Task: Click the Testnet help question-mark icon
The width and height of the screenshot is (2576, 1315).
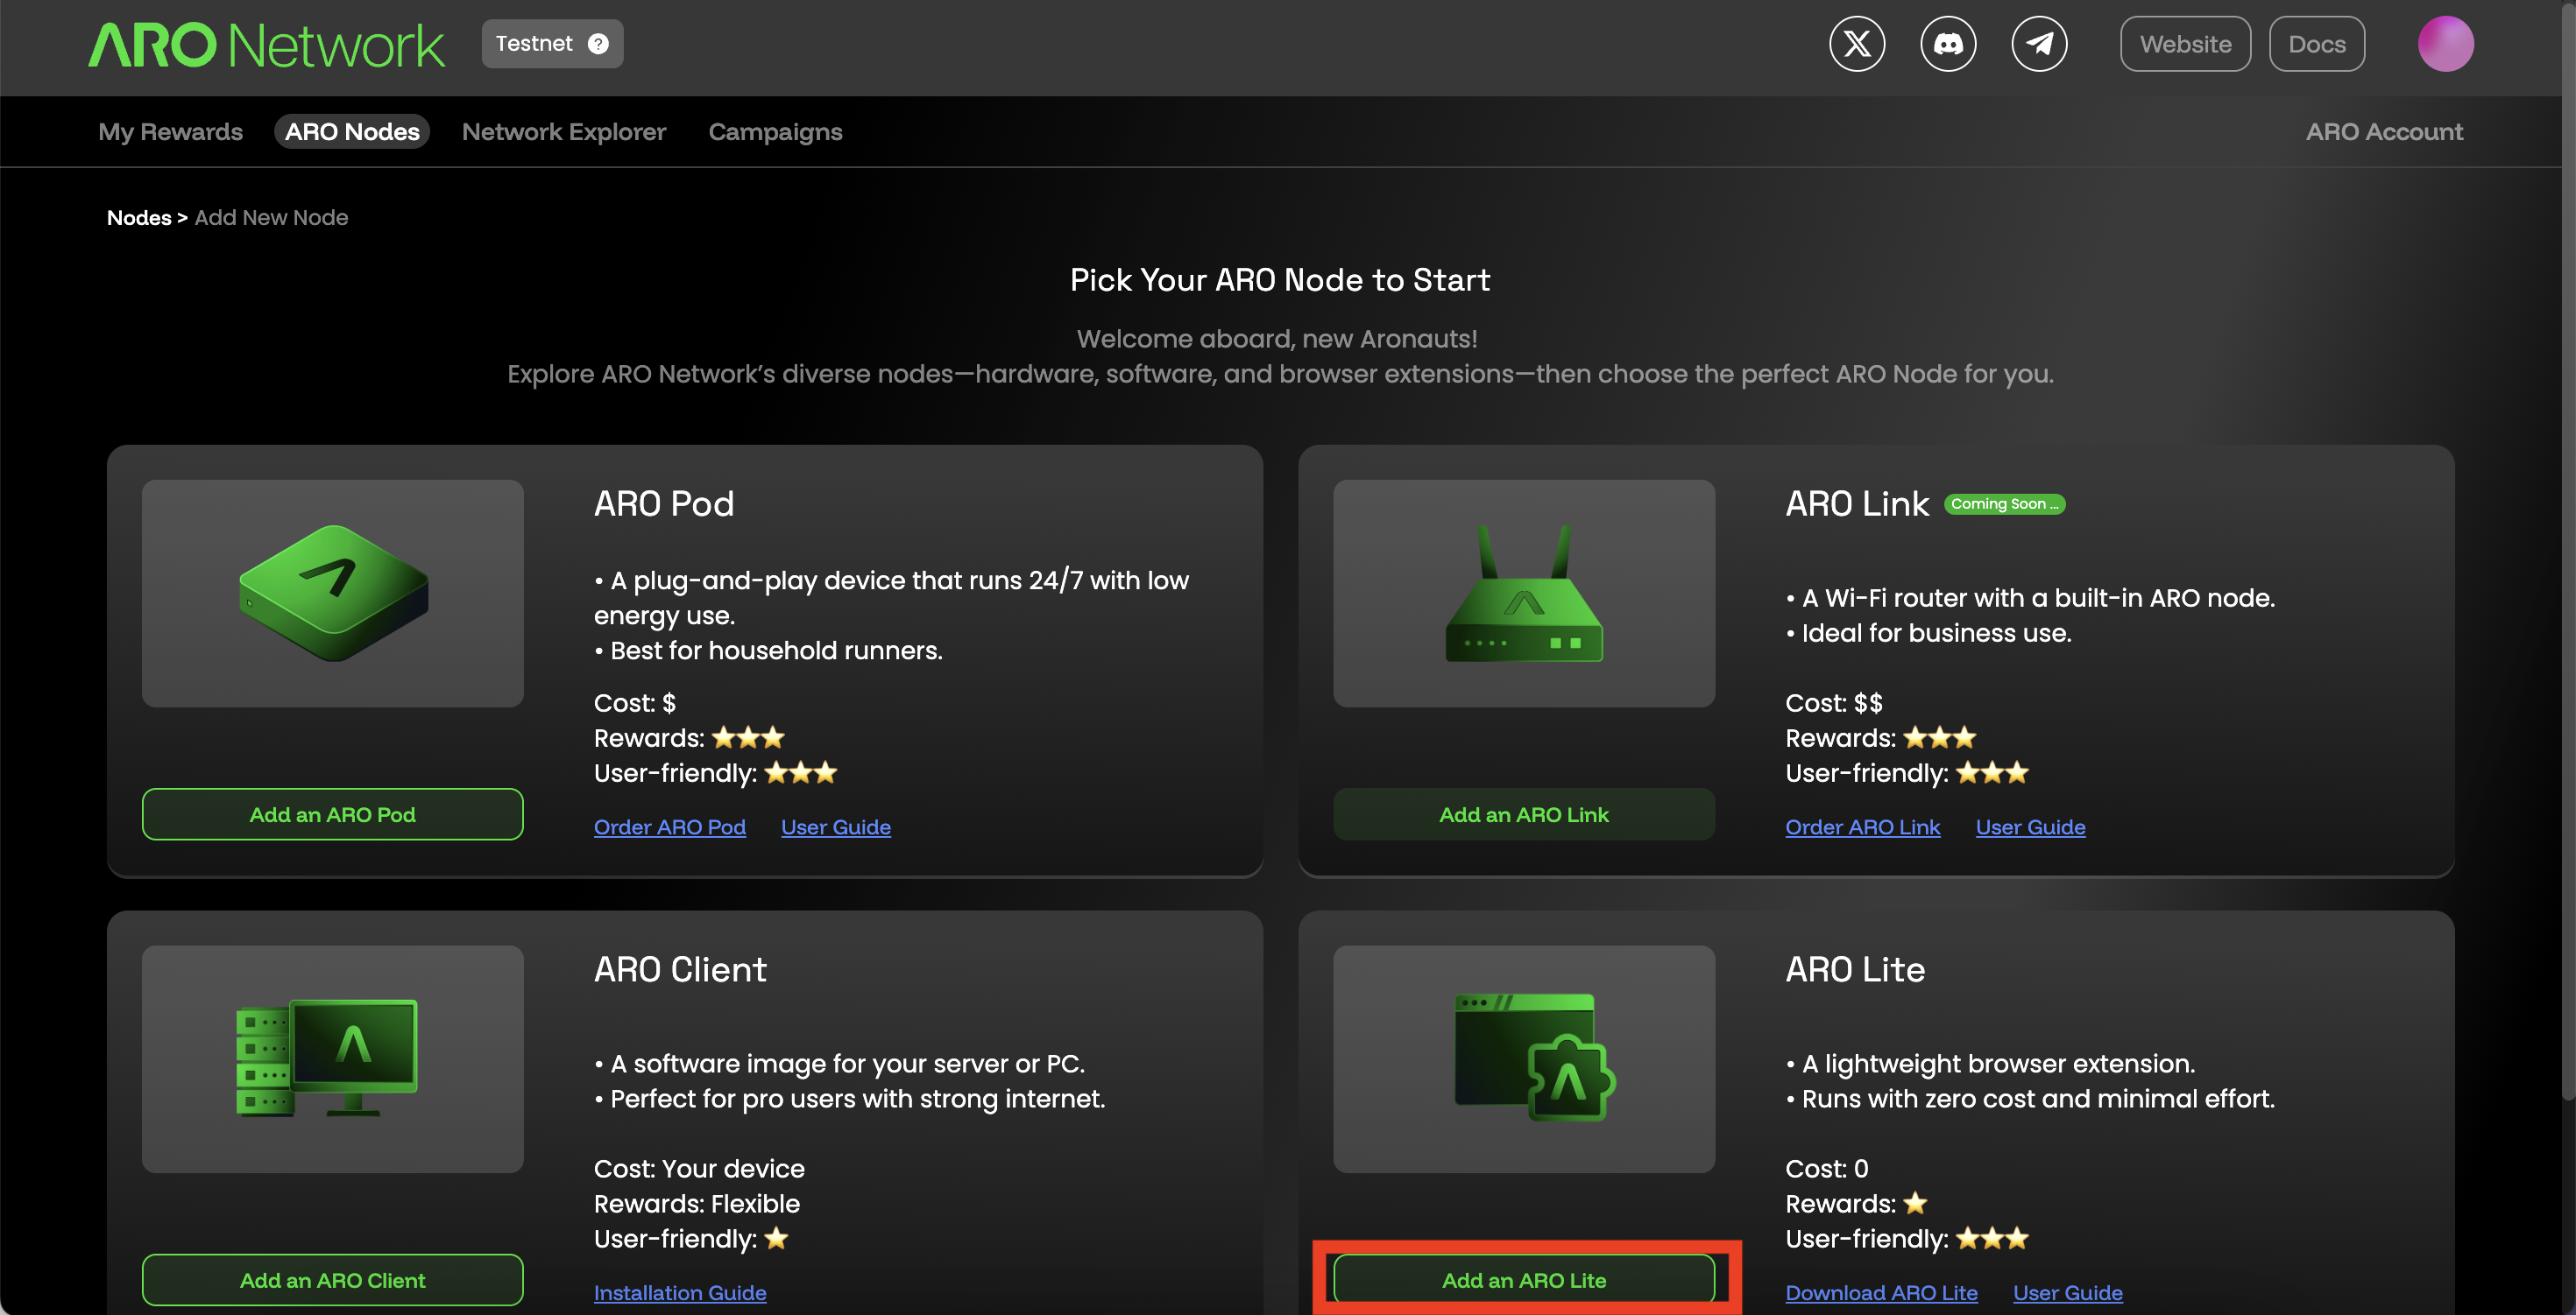Action: (x=598, y=44)
